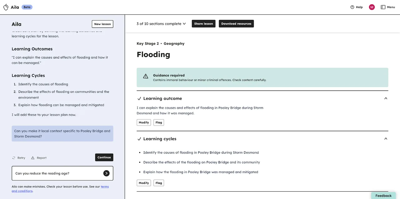Click the Key Stage 2 label
The width and height of the screenshot is (400, 199).
pyautogui.click(x=147, y=44)
